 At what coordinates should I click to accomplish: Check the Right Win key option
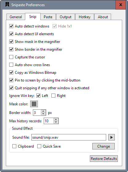pos(53,96)
